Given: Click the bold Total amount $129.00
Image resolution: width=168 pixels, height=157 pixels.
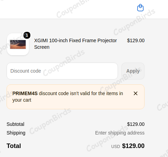Looking at the screenshot, I should pyautogui.click(x=133, y=146).
